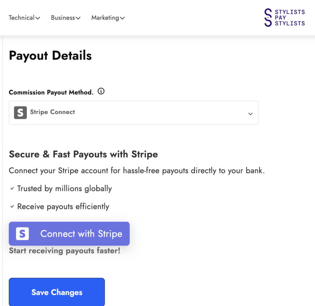Click the checkmark beside Trusted by millions globally
Image resolution: width=315 pixels, height=306 pixels.
[12, 188]
